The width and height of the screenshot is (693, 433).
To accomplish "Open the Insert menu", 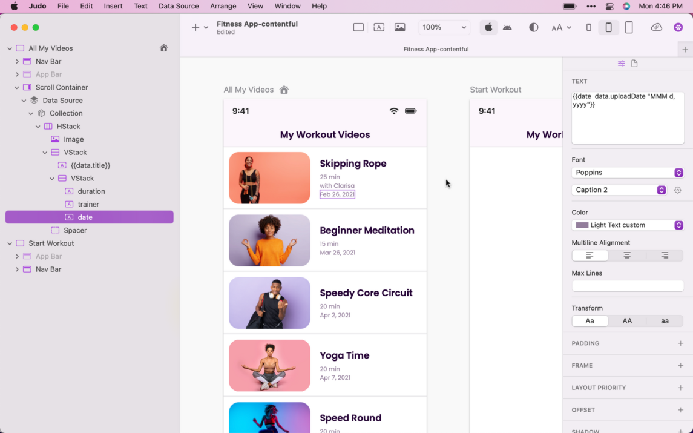I will [x=113, y=6].
